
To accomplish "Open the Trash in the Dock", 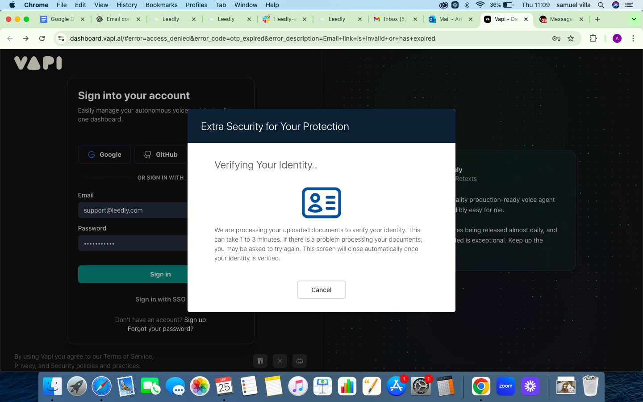I will 590,386.
